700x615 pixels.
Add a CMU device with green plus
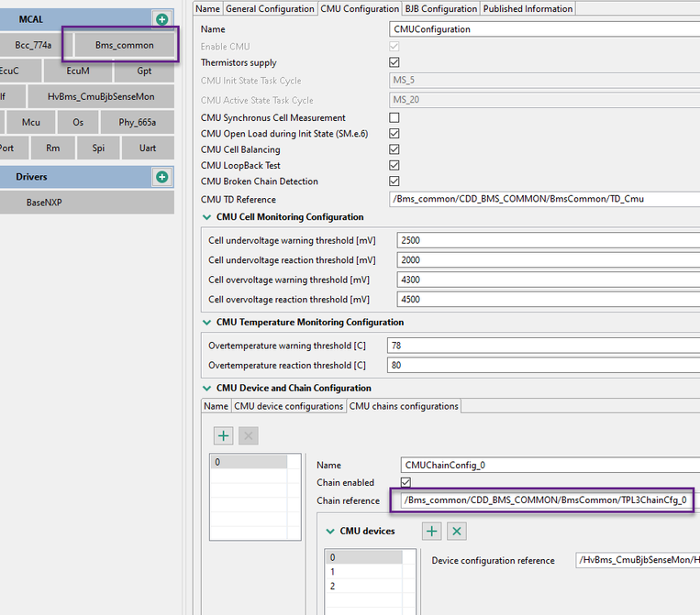pyautogui.click(x=432, y=531)
